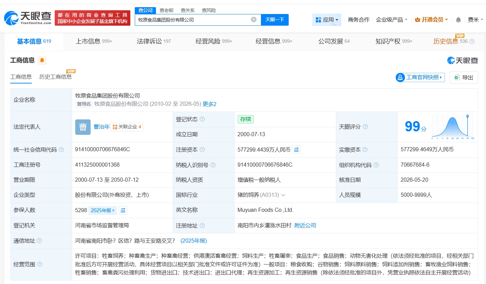Select the 基本信息 tab
The height and width of the screenshot is (284, 486).
pyautogui.click(x=34, y=41)
